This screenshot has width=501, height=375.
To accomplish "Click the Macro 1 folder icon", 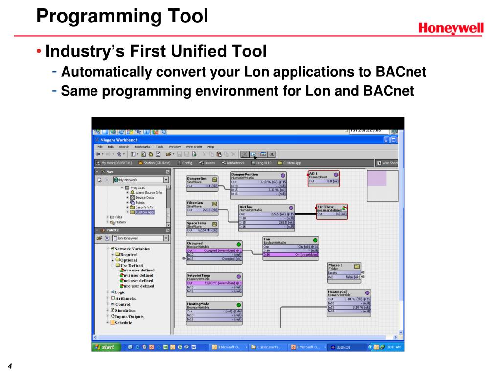I will coord(357,266).
